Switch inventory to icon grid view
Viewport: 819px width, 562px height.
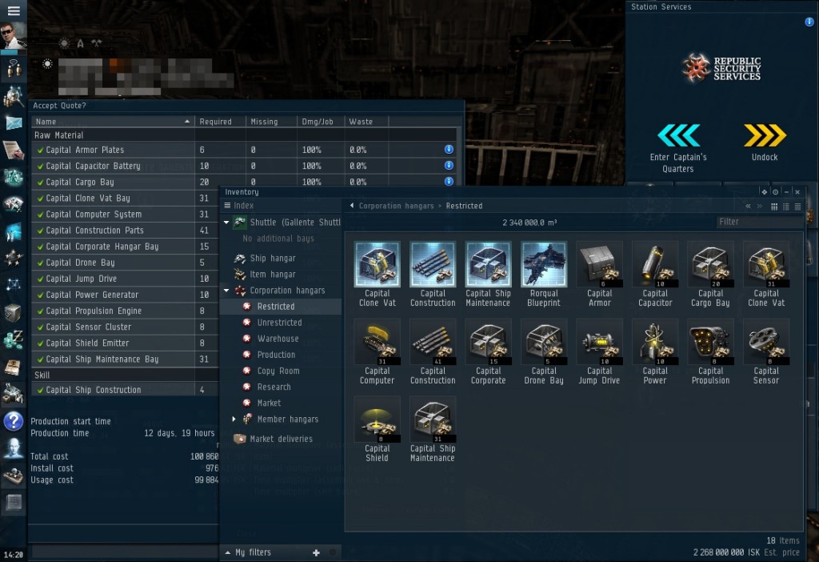point(774,207)
